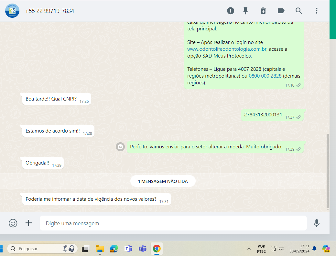
Task: Open Google Chrome from the taskbar
Action: coord(157,249)
